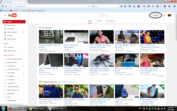Click the Upload button
The width and height of the screenshot is (177, 111).
click(156, 15)
